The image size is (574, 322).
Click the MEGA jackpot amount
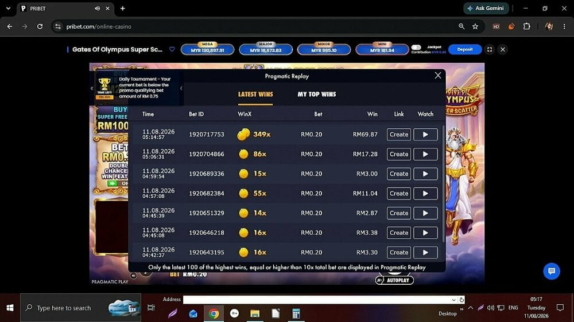[x=207, y=50]
